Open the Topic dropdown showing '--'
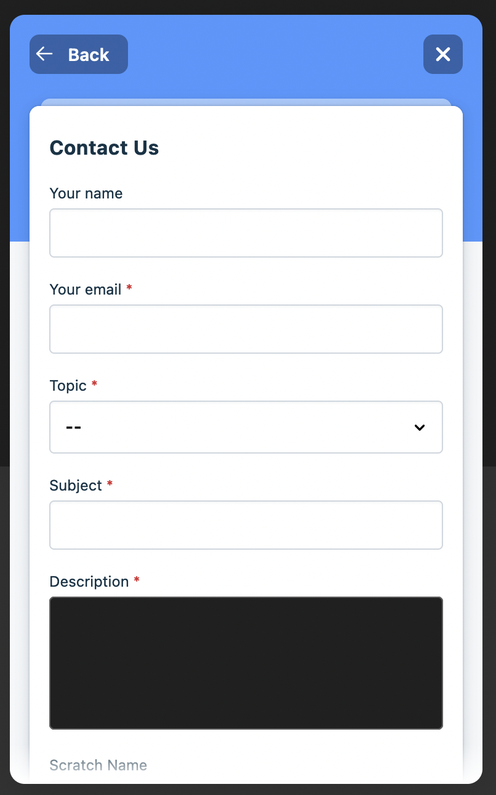 click(x=246, y=427)
